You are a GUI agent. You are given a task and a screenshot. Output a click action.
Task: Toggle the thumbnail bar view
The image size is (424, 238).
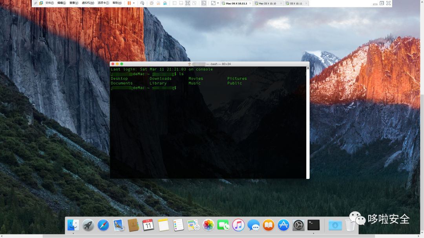181,3
